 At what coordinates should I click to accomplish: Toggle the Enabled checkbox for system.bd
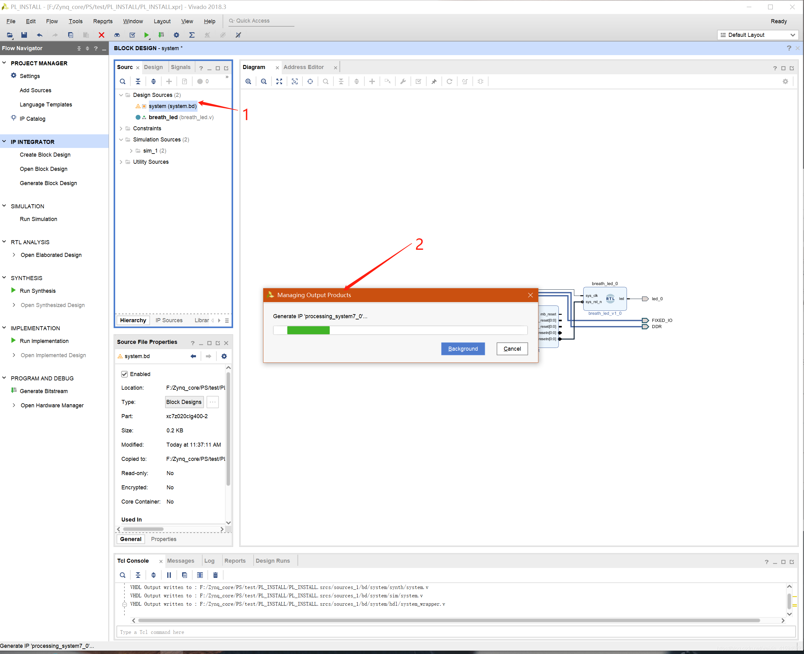click(x=124, y=374)
